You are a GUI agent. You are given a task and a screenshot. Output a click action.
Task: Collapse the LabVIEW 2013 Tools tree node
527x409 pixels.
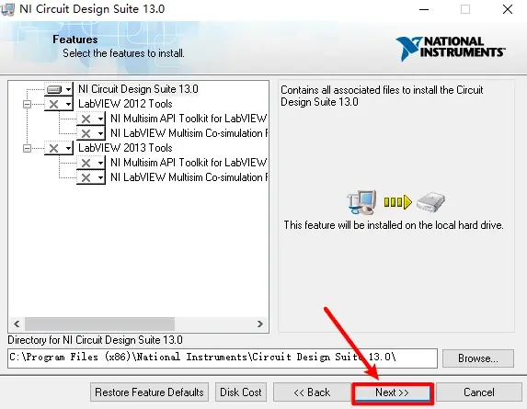click(27, 148)
